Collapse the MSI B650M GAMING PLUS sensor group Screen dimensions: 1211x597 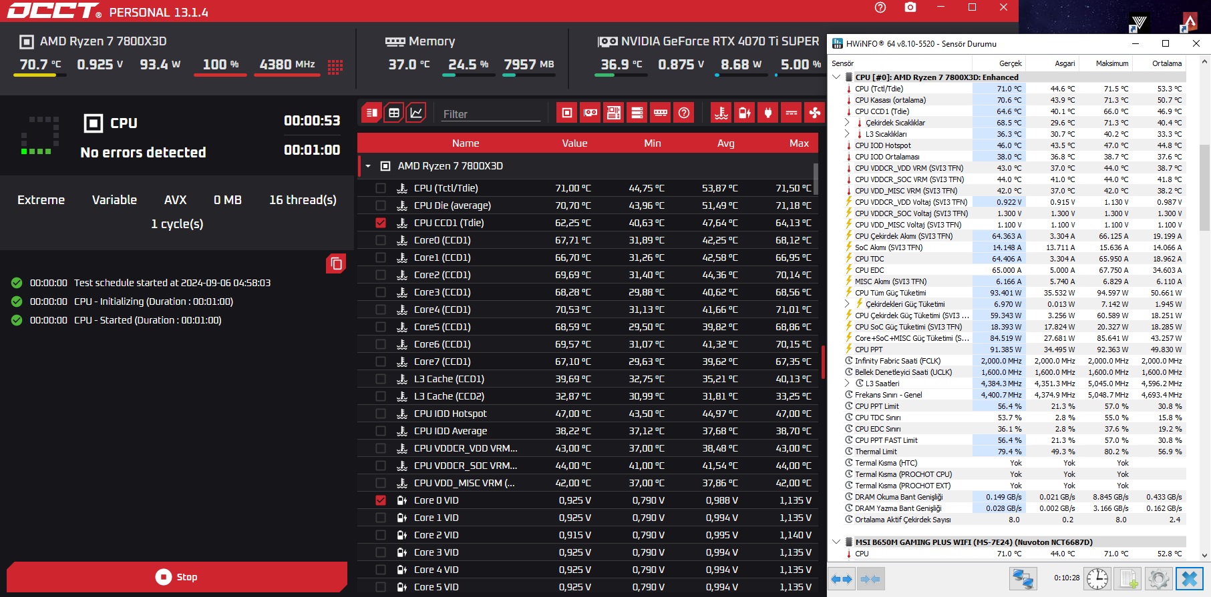836,542
